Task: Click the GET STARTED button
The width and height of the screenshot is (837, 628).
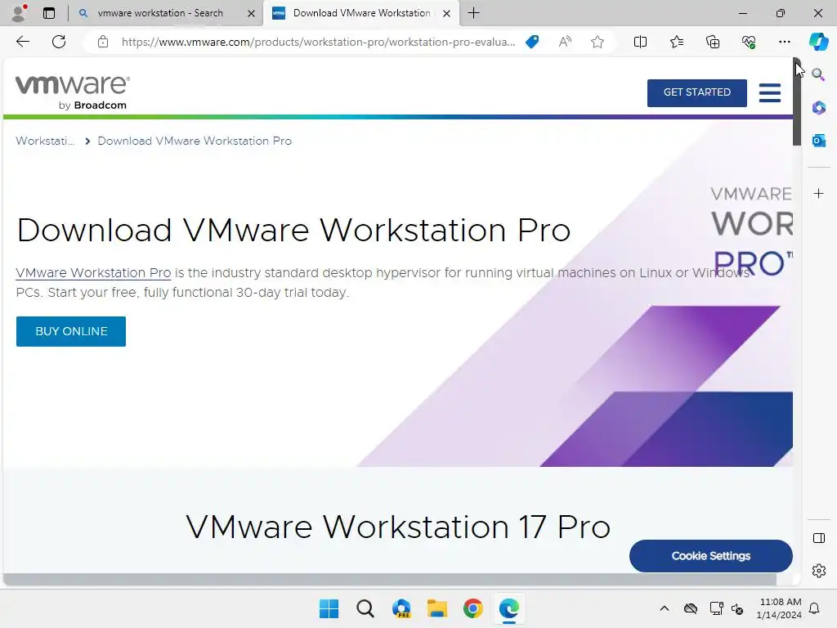Action: [696, 92]
